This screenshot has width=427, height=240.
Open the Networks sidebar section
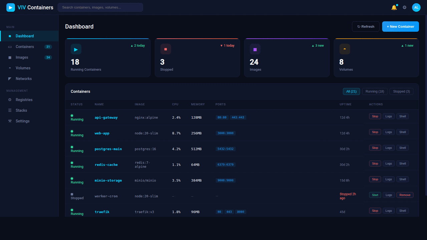[x=24, y=79]
